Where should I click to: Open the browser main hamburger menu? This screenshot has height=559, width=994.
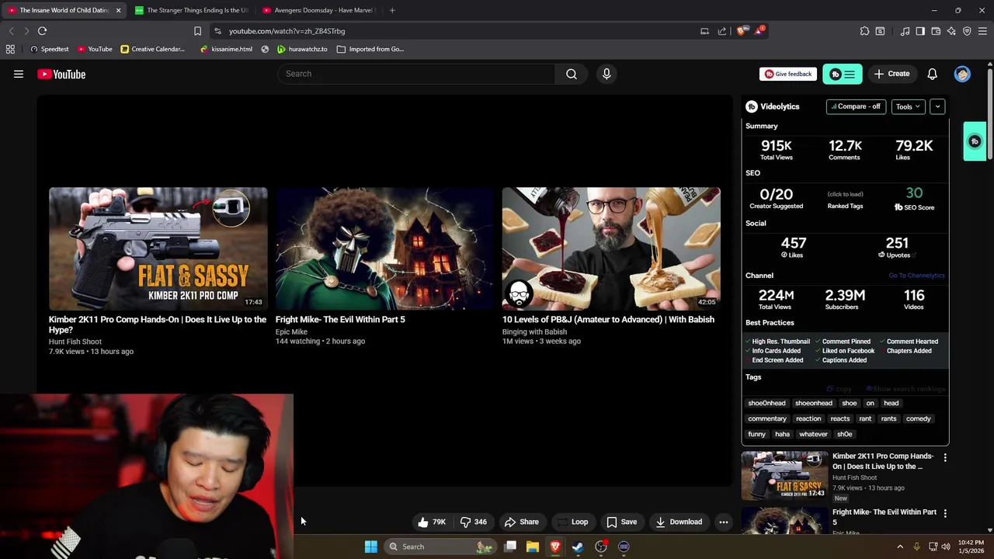coord(982,31)
